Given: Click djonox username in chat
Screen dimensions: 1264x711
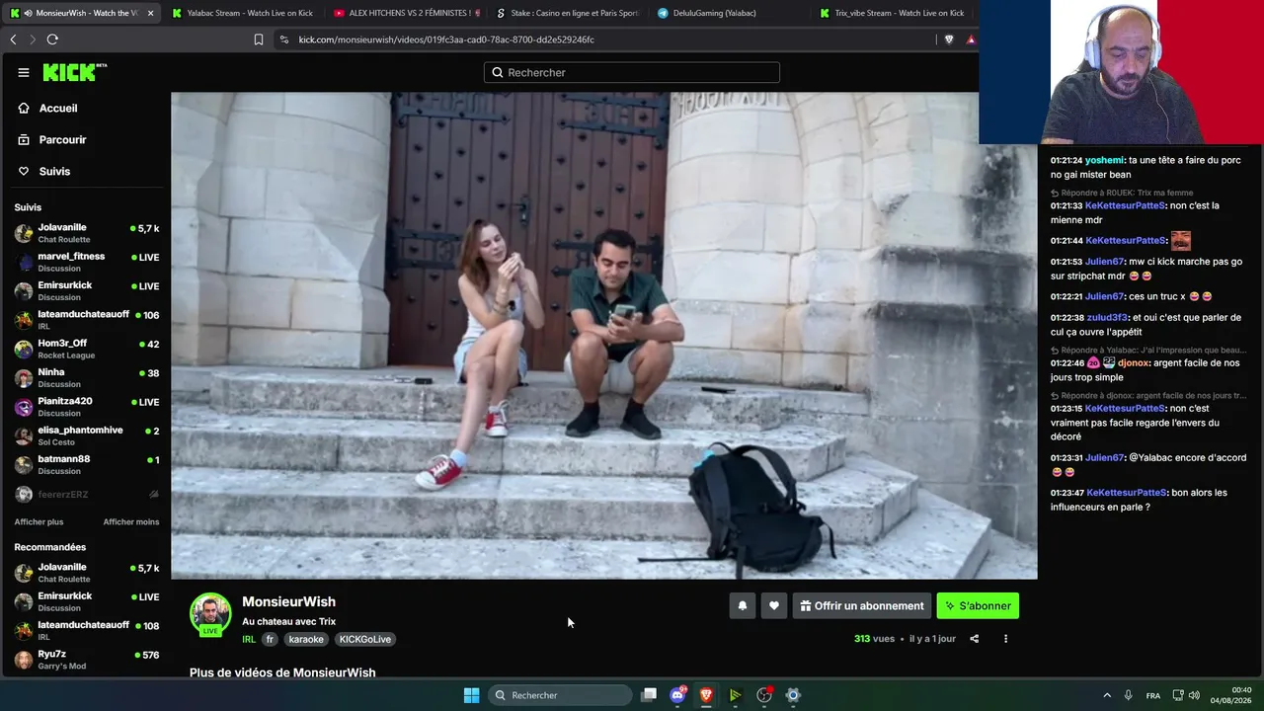Looking at the screenshot, I should tap(1134, 362).
